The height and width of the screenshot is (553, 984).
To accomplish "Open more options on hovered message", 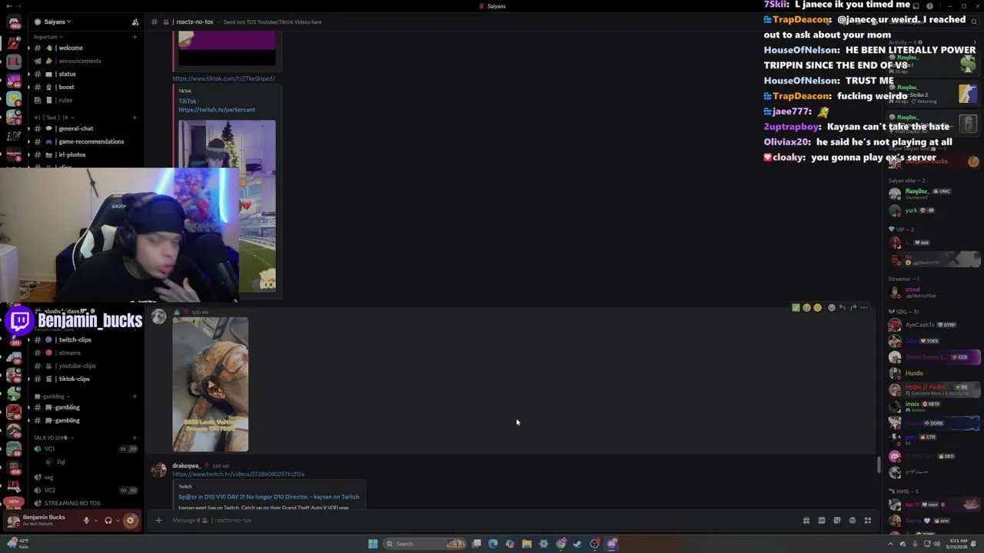I will [x=864, y=308].
